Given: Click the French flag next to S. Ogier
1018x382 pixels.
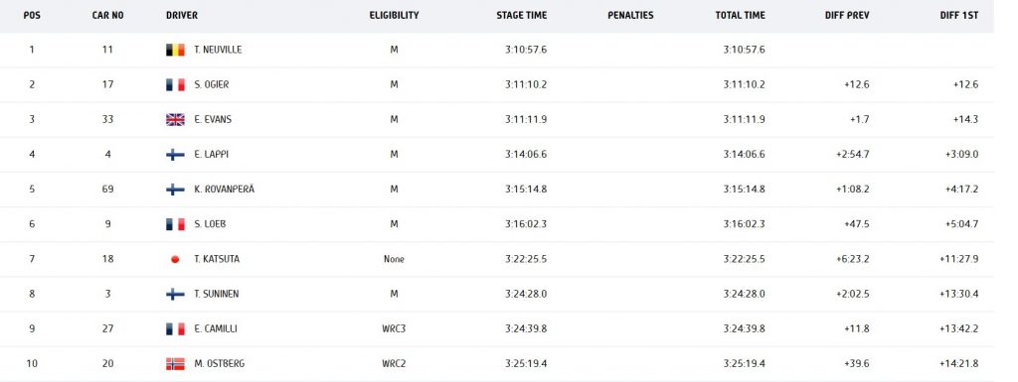Looking at the screenshot, I should pyautogui.click(x=175, y=84).
